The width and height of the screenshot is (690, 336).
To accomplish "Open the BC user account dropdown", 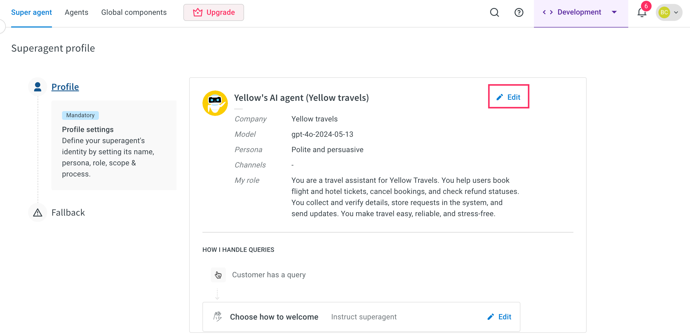I will (676, 12).
